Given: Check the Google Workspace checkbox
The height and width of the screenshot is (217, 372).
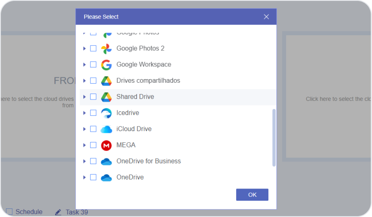Looking at the screenshot, I should tap(93, 65).
